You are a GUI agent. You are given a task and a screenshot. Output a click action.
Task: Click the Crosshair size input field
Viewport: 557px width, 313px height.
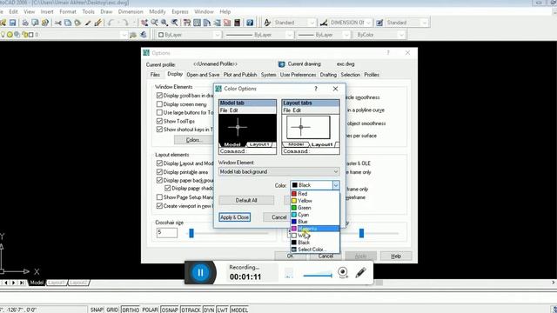pyautogui.click(x=166, y=233)
